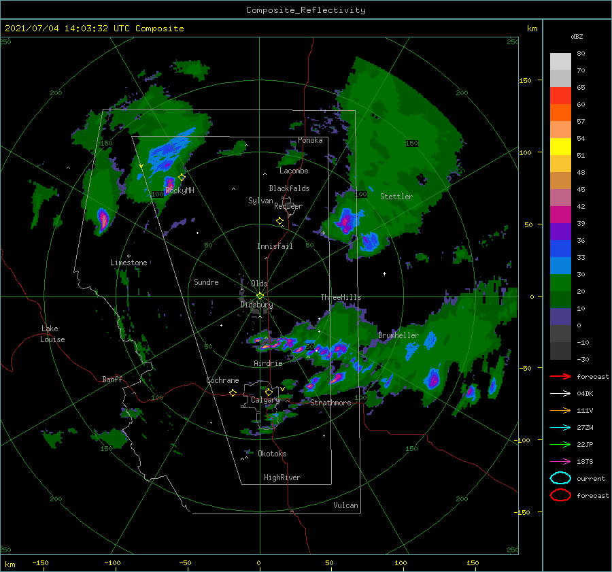Click the Airdrie city label
Image resolution: width=612 pixels, height=572 pixels.
click(x=268, y=363)
